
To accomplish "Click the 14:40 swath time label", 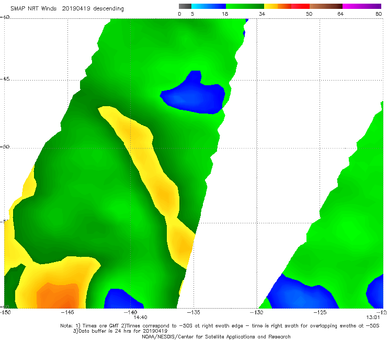I will pos(141,318).
